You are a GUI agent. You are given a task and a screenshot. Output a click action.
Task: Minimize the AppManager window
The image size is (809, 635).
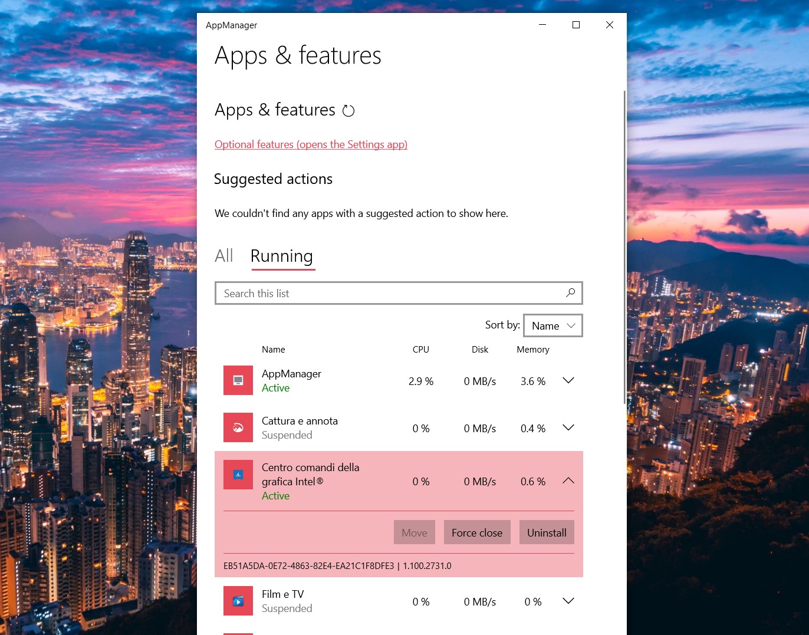[542, 25]
